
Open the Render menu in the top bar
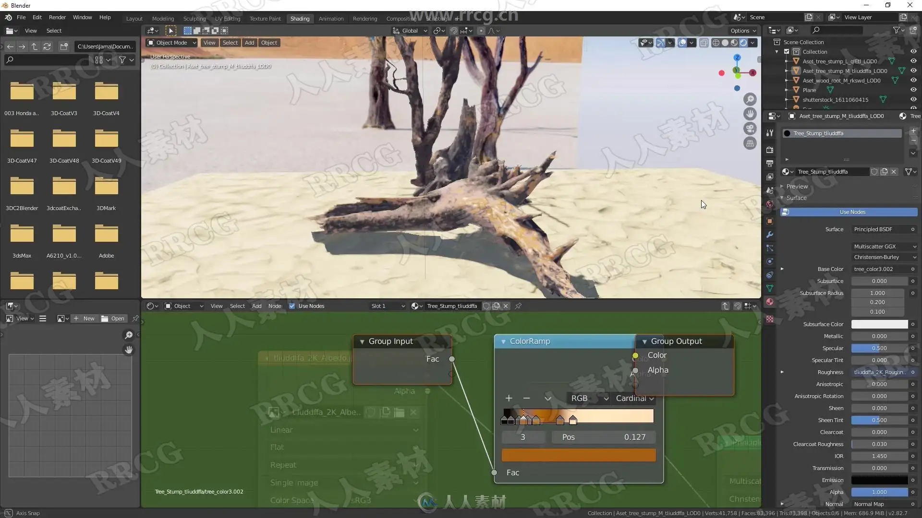point(57,17)
